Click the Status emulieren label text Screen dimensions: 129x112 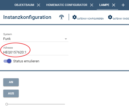[x=26, y=61]
